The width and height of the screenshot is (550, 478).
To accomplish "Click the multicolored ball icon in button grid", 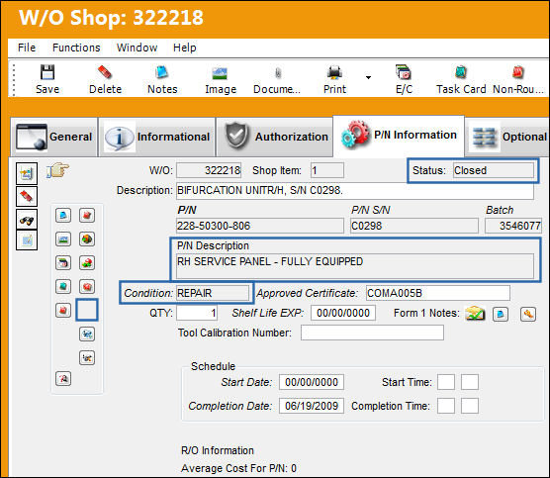I will pyautogui.click(x=87, y=239).
